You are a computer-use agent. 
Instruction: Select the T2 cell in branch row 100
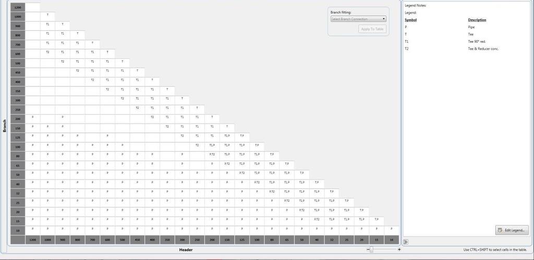point(197,147)
